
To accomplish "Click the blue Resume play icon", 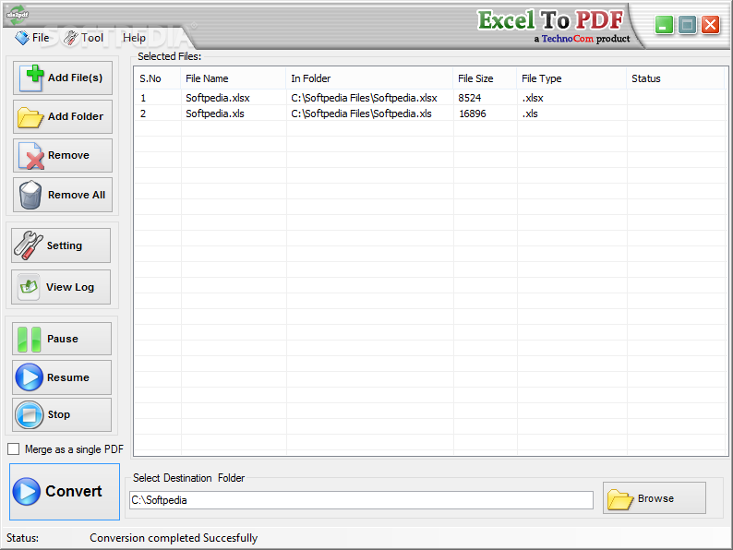I will [29, 377].
